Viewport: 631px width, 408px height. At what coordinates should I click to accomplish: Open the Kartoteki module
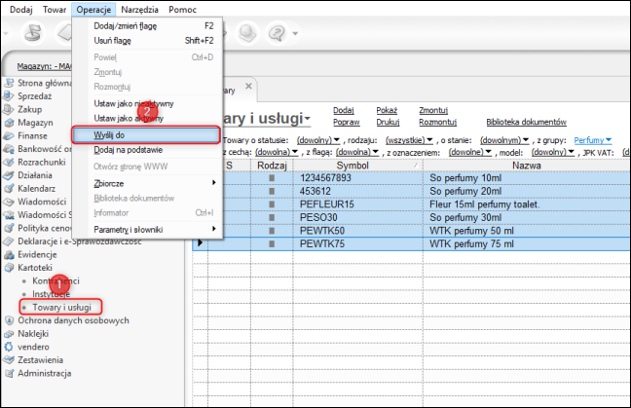click(x=28, y=268)
